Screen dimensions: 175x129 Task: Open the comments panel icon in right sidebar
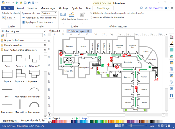171,89
